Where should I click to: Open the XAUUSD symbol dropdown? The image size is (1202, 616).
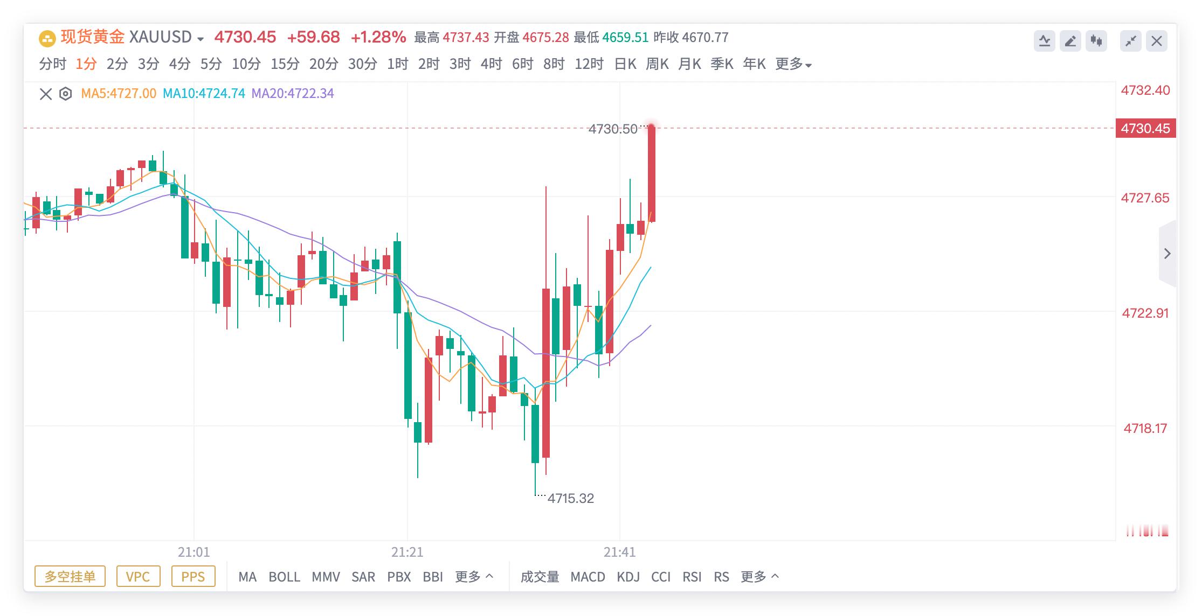[x=200, y=38]
